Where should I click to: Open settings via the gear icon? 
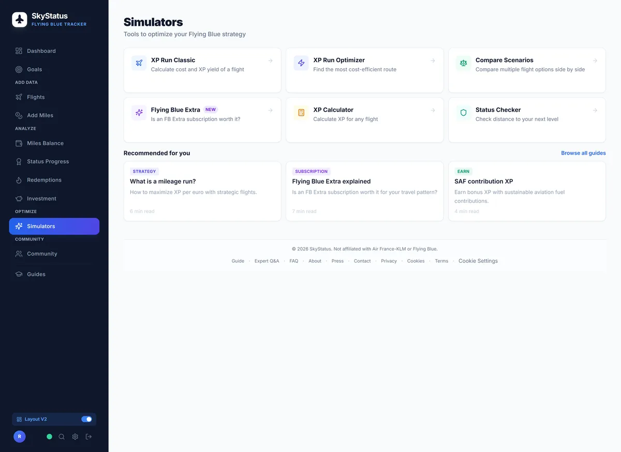pyautogui.click(x=75, y=436)
